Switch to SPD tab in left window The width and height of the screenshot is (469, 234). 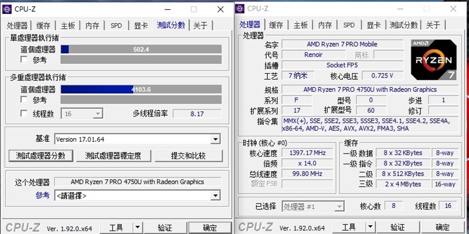[116, 26]
